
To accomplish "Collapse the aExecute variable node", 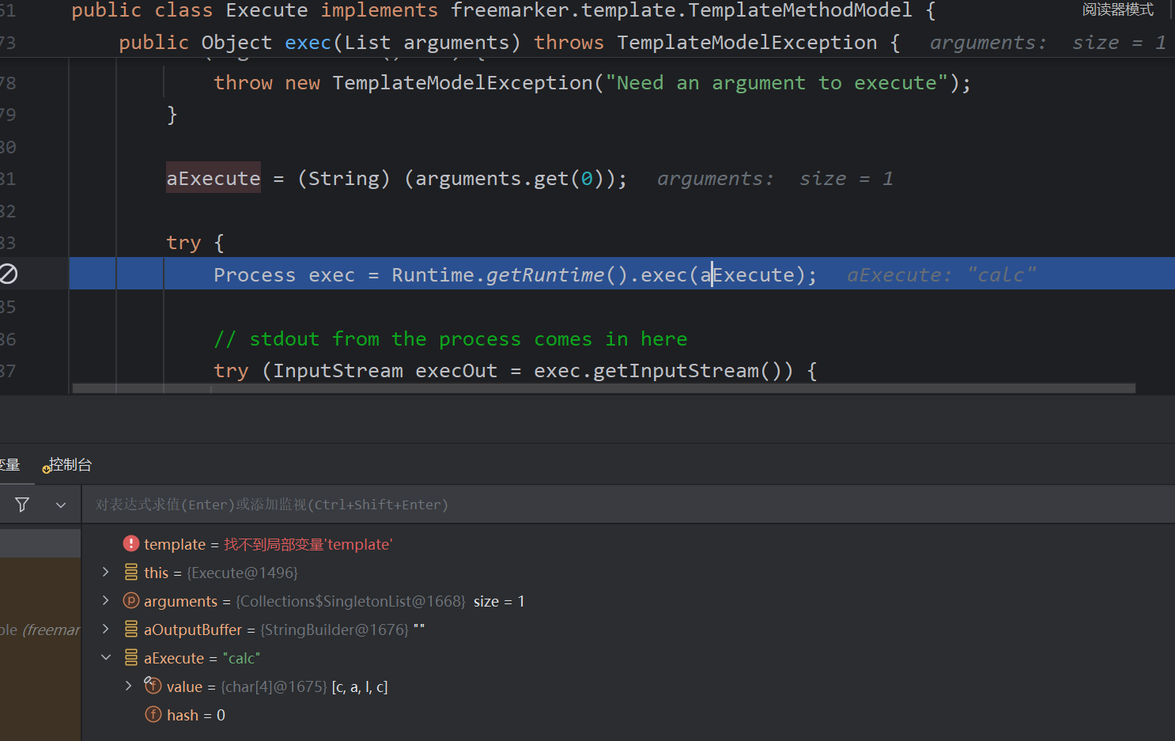I will tap(106, 657).
